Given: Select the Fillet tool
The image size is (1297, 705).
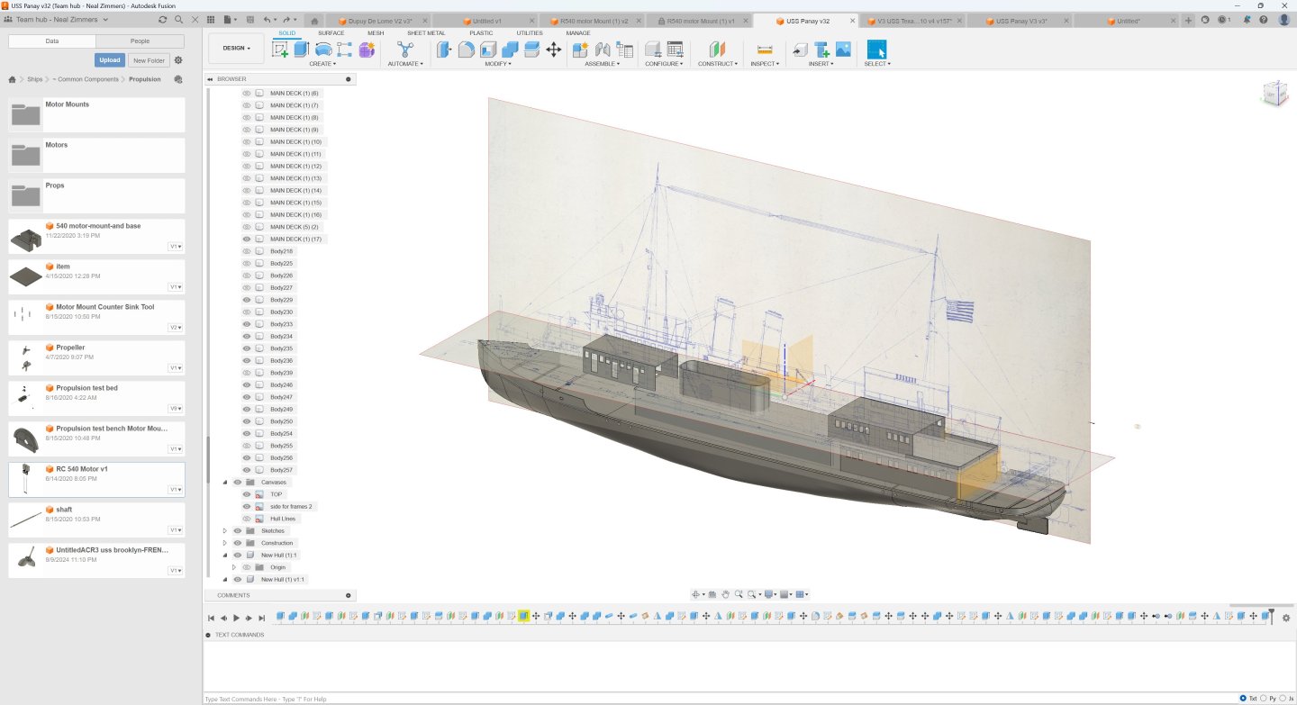Looking at the screenshot, I should (x=467, y=50).
